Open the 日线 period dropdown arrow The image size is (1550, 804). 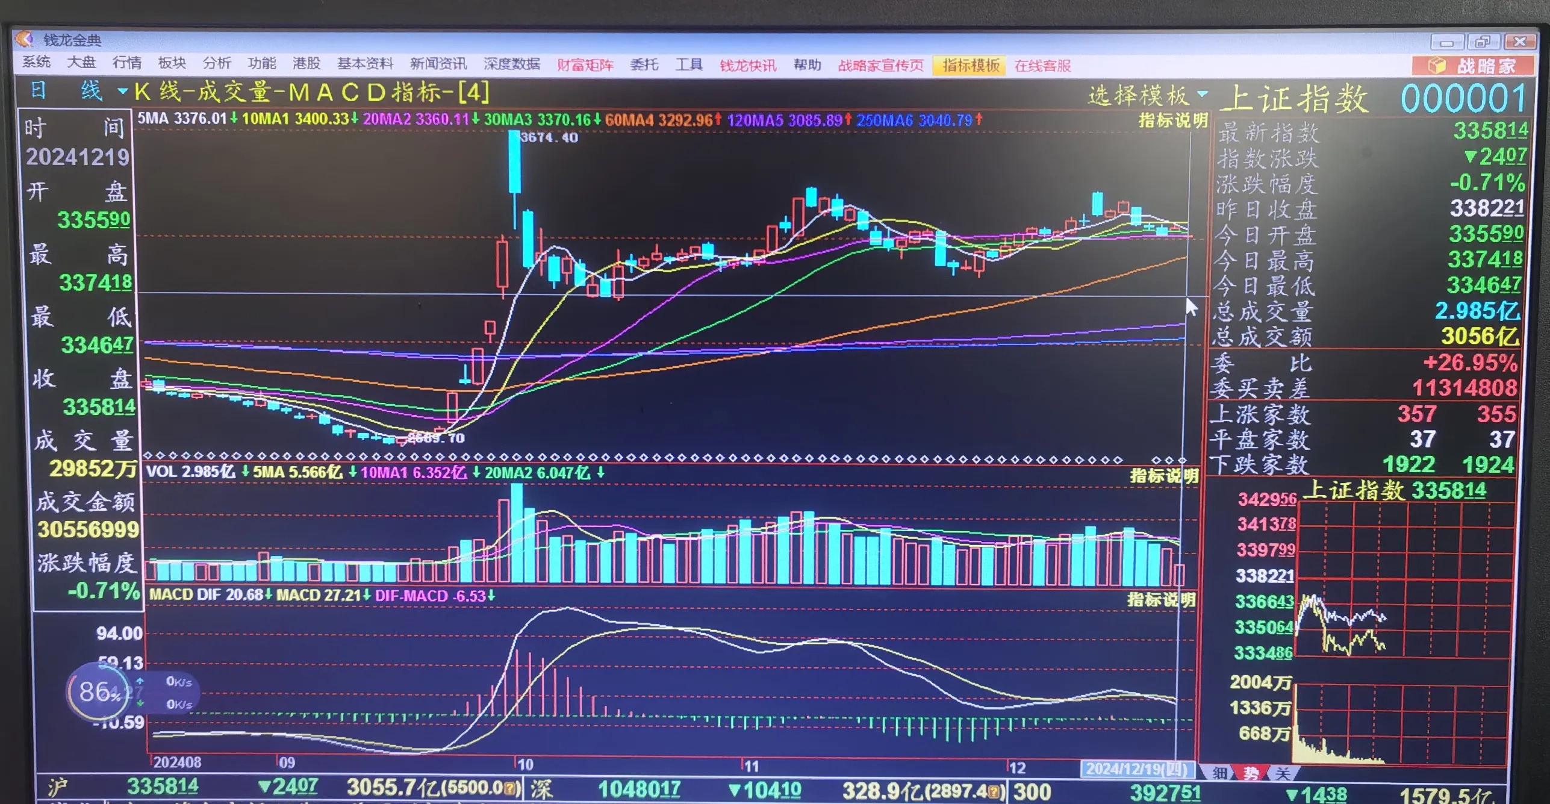[123, 92]
